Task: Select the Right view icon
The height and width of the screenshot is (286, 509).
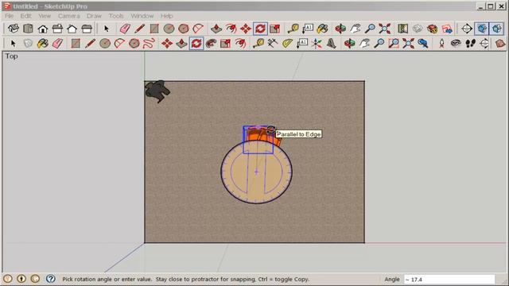Action: 57,29
